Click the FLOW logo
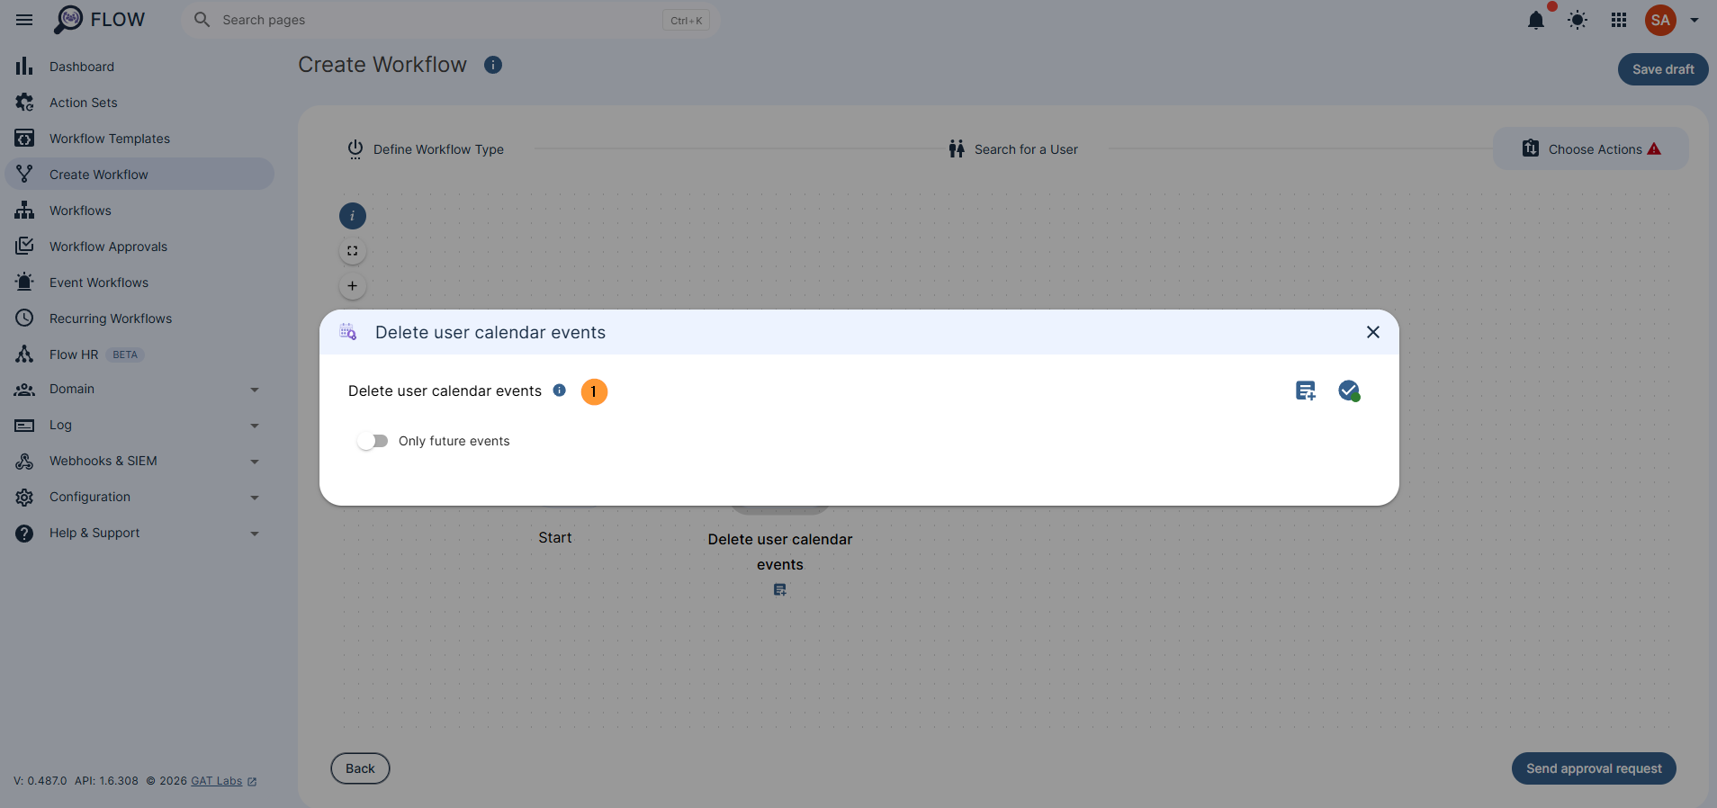 pyautogui.click(x=100, y=20)
